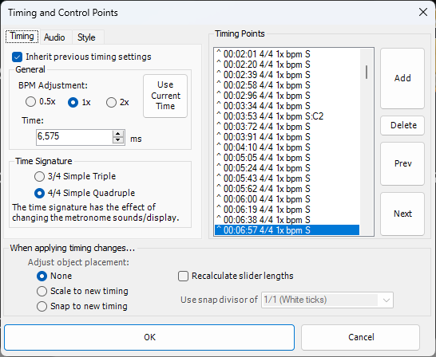The image size is (436, 357).
Task: Go to Next timing point
Action: pos(402,214)
